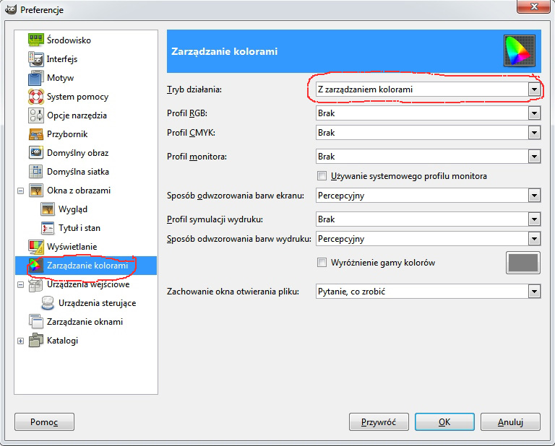Viewport: 555px width, 446px height.
Task: Toggle the Wyróżnienie gamy kolorów checkbox
Action: coord(322,263)
